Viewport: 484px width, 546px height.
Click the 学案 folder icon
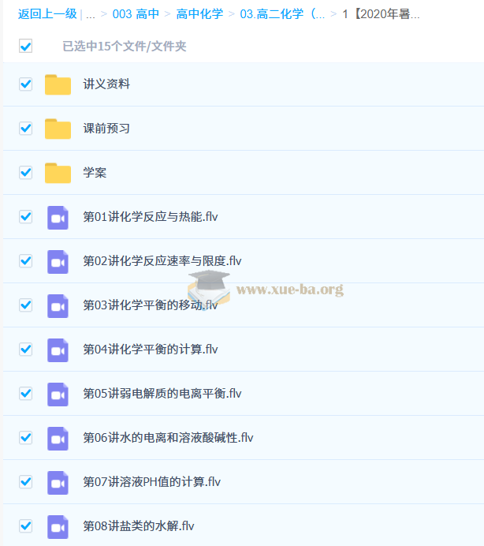pos(58,173)
